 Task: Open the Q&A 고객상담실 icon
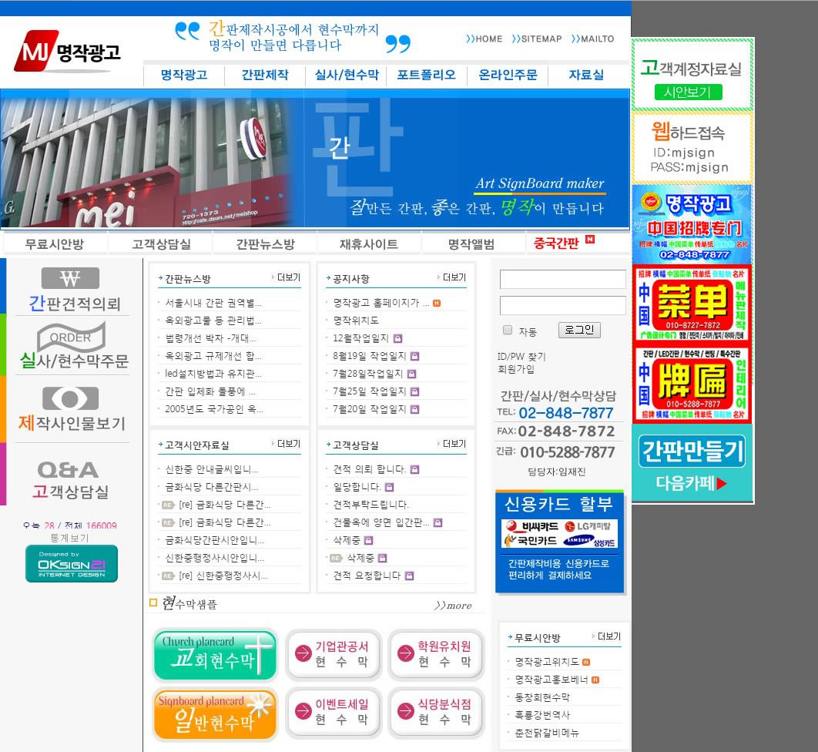tap(69, 470)
